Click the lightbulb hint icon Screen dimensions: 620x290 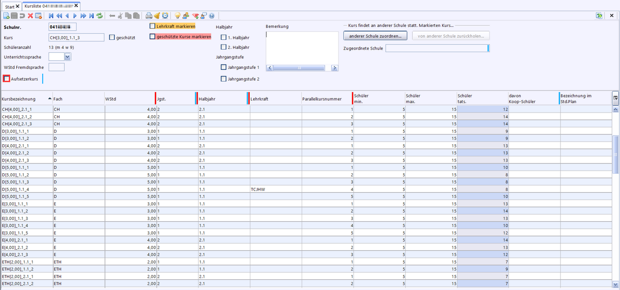point(178,16)
